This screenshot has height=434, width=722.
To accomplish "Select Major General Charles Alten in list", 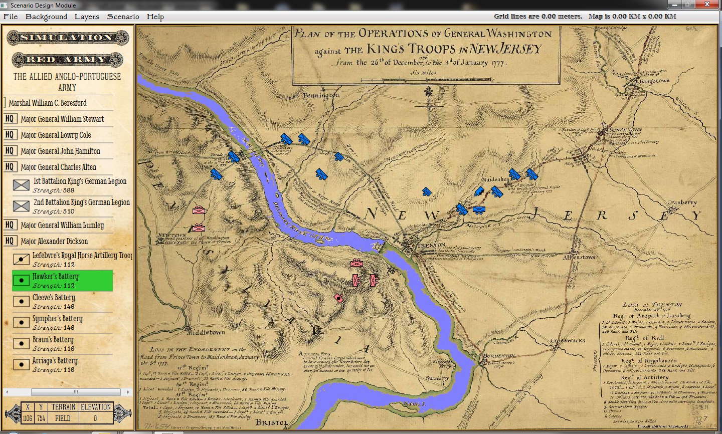I will [58, 167].
